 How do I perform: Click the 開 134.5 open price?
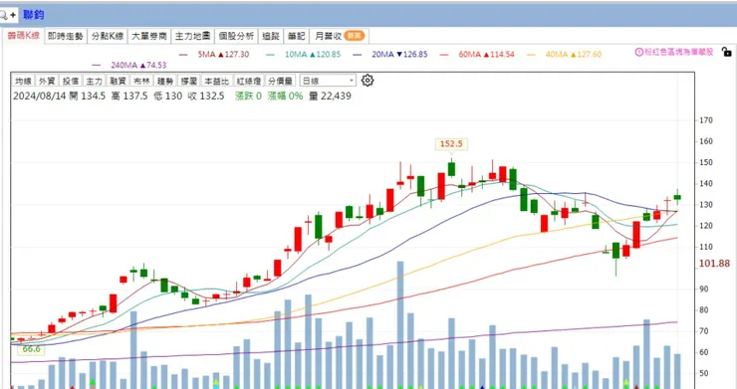tap(88, 96)
